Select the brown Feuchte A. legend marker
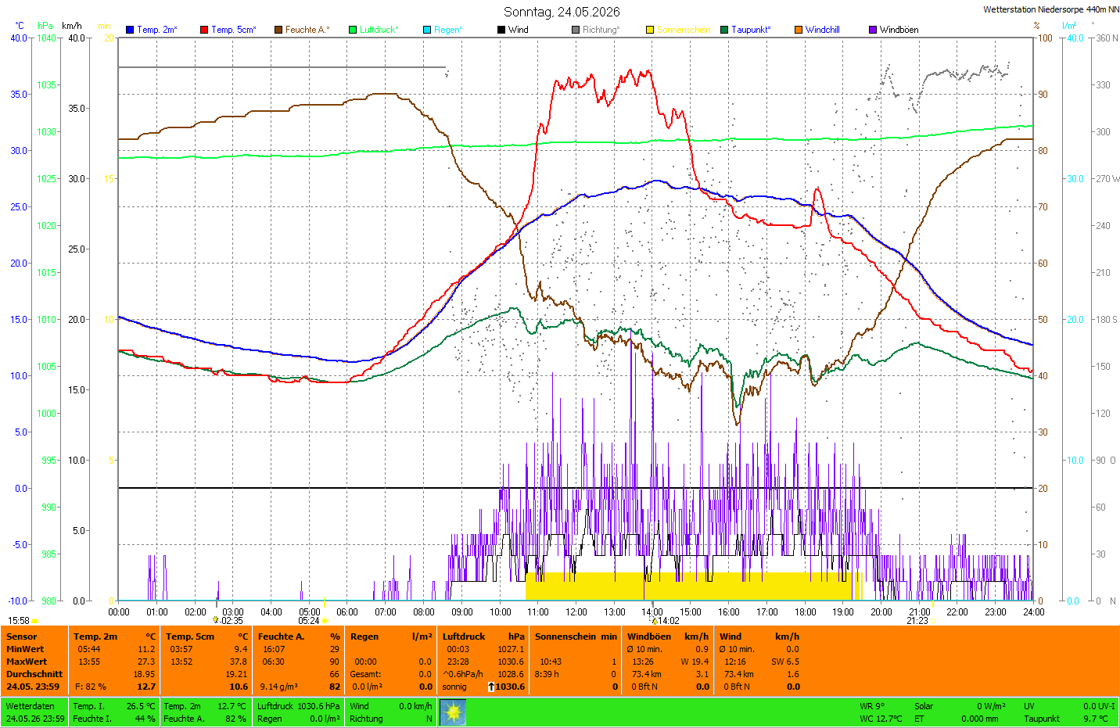Image resolution: width=1120 pixels, height=728 pixels. [278, 30]
